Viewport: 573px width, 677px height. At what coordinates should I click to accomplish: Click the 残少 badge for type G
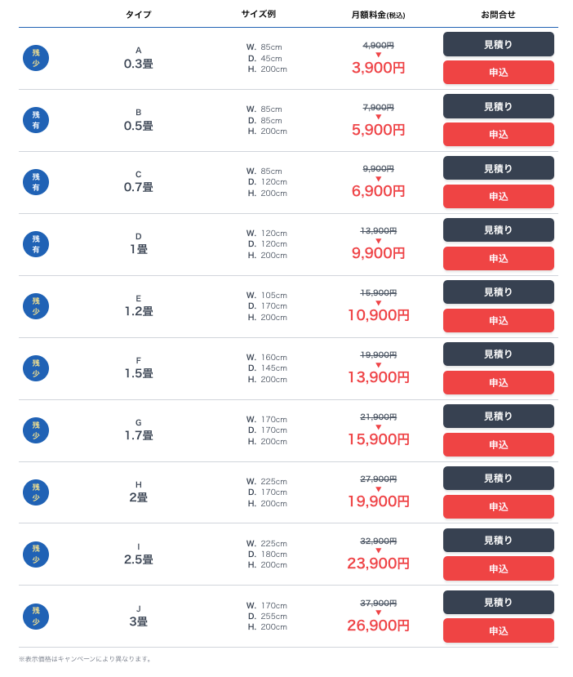[x=36, y=430]
